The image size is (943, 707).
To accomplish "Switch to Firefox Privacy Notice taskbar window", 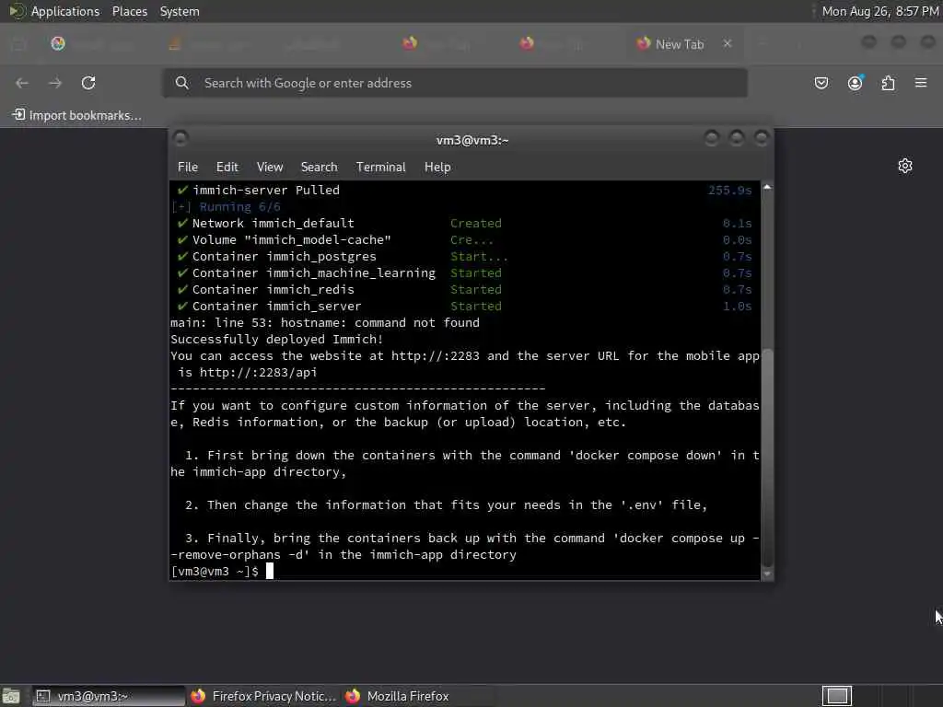I will (x=263, y=696).
